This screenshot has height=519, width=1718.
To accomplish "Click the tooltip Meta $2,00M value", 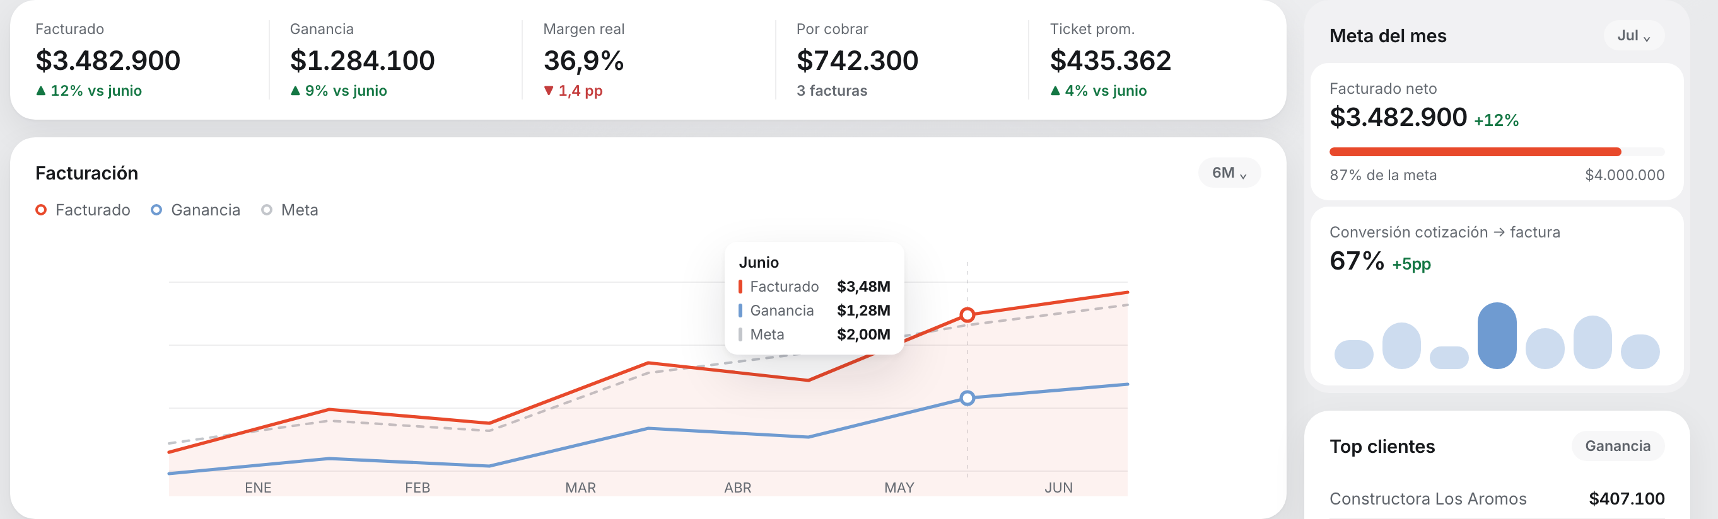I will point(863,334).
